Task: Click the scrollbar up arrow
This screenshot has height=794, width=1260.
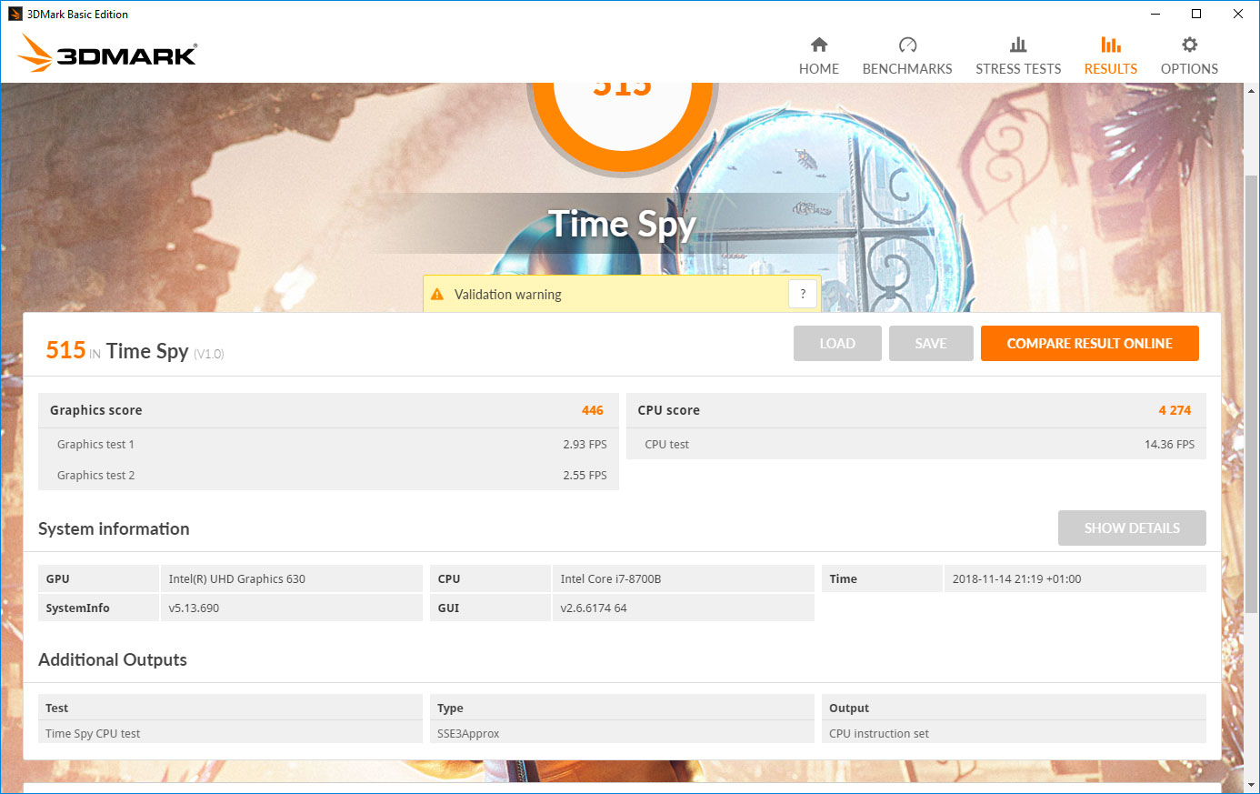Action: point(1251,92)
